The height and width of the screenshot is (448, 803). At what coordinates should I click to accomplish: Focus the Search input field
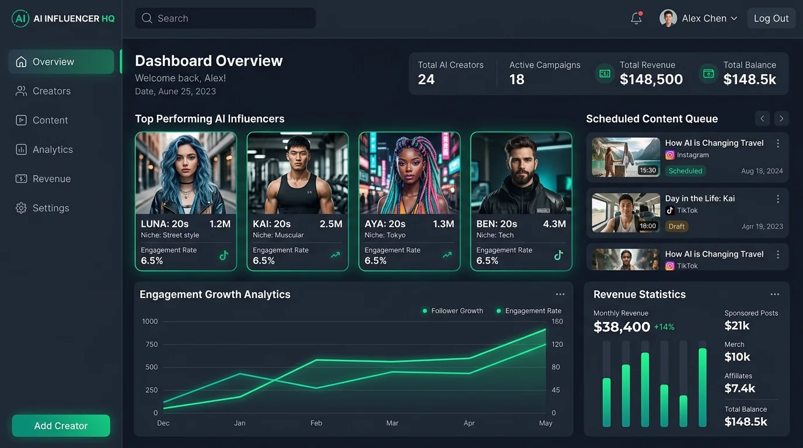click(225, 18)
